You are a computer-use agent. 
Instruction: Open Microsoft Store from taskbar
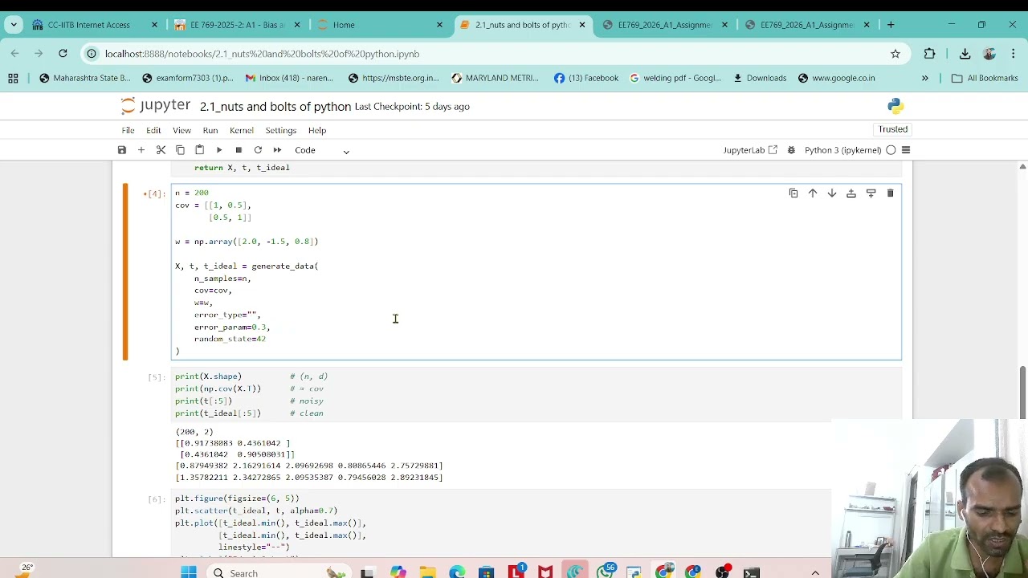pos(487,572)
